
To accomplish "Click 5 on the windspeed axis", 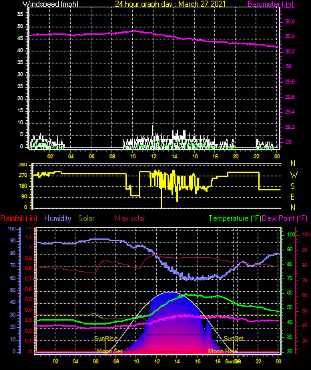I will point(22,135).
